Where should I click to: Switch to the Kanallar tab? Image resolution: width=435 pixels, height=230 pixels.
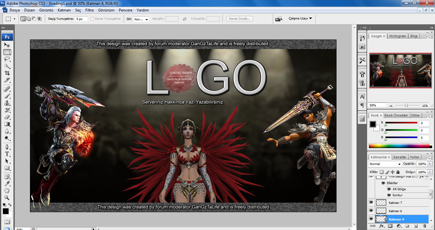pyautogui.click(x=400, y=157)
